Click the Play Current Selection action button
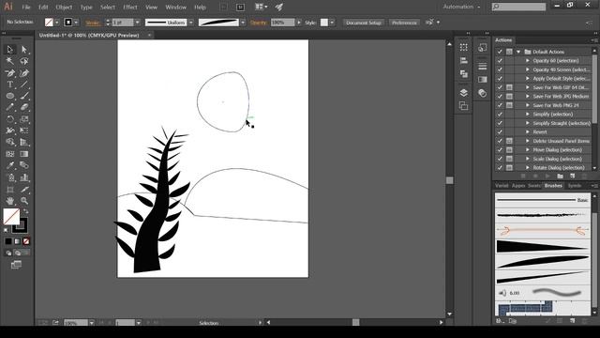 tap(547, 176)
